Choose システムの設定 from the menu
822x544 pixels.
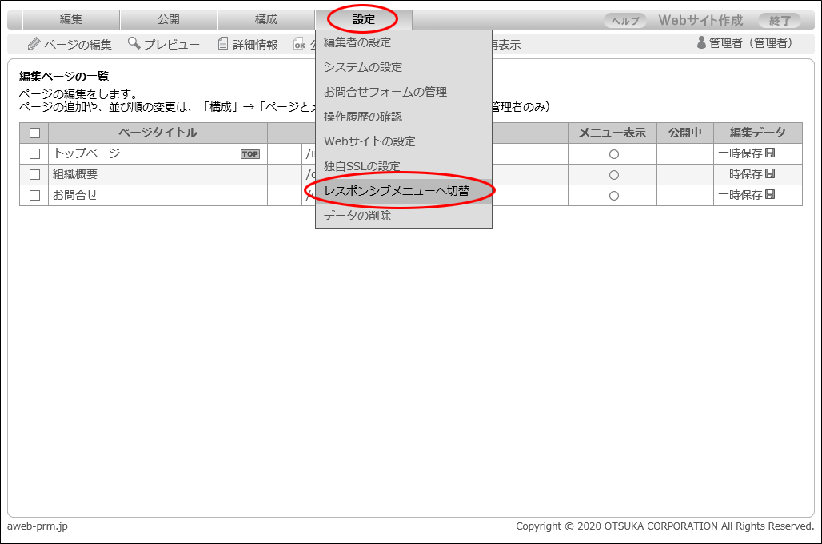363,67
